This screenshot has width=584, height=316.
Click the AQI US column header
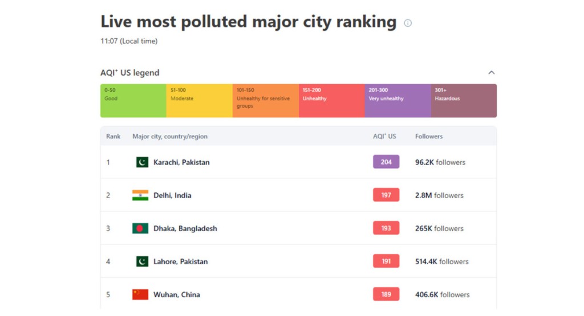[x=384, y=137]
